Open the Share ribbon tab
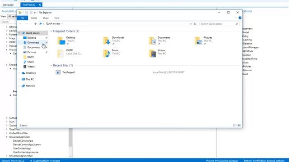 pyautogui.click(x=46, y=18)
